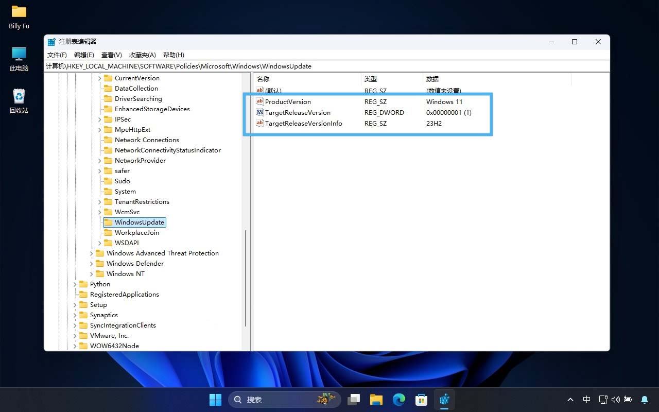Viewport: 659px width, 412px height.
Task: Select the TargetReleaseVersion value name
Action: click(x=298, y=112)
